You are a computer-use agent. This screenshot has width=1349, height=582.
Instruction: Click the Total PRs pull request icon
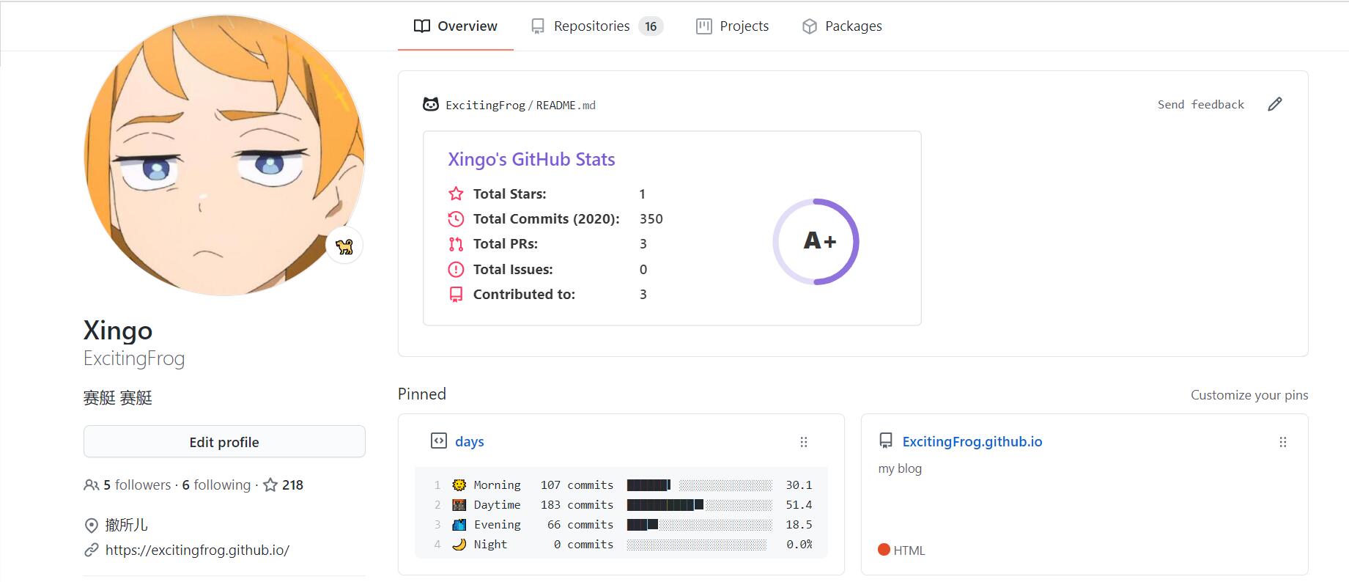(x=456, y=244)
